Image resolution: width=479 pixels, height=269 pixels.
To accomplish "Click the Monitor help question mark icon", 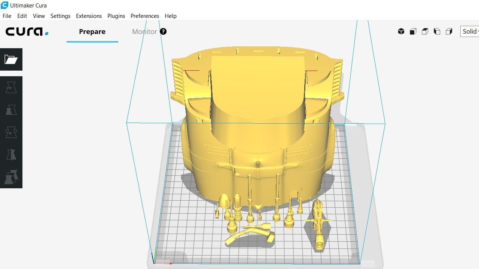I will click(x=163, y=31).
